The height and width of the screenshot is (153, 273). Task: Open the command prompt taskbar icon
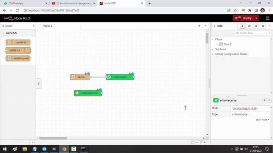point(84,149)
